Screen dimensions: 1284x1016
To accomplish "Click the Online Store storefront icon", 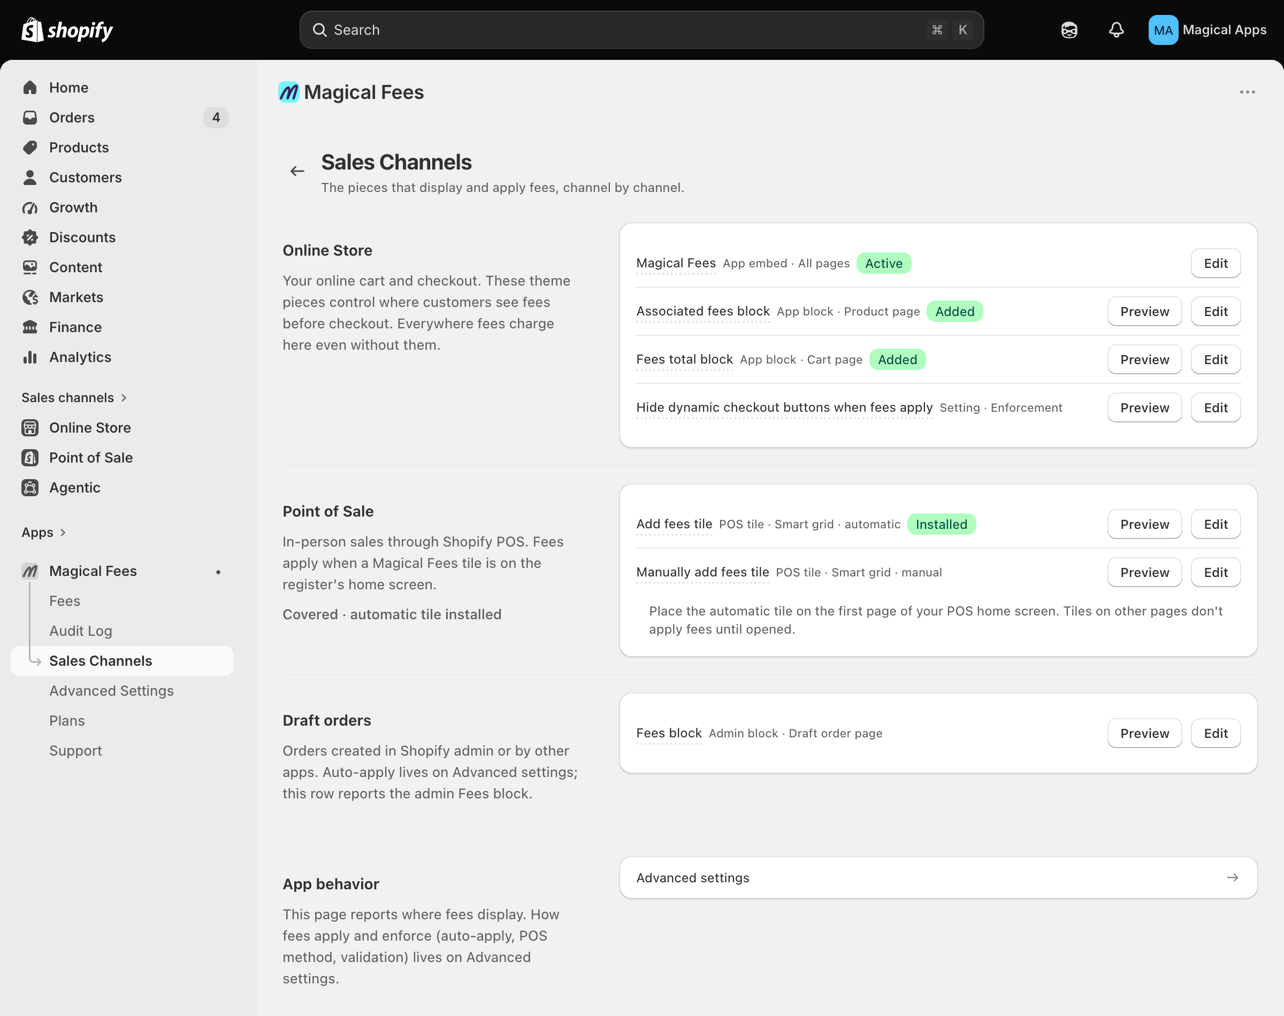I will click(x=30, y=428).
